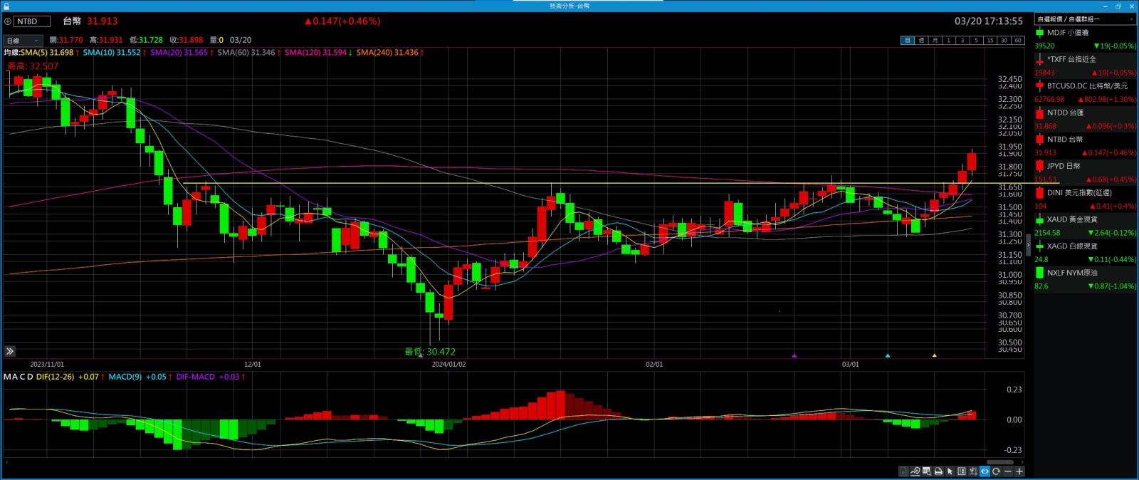Viewport: 1139px width, 480px height.
Task: Collapse the watchlist side panel handle
Action: [x=1028, y=246]
